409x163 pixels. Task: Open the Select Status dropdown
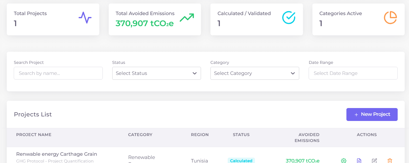(156, 73)
